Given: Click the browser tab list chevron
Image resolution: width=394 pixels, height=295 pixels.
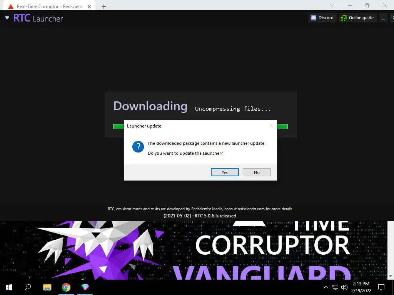Looking at the screenshot, I should (x=332, y=5).
